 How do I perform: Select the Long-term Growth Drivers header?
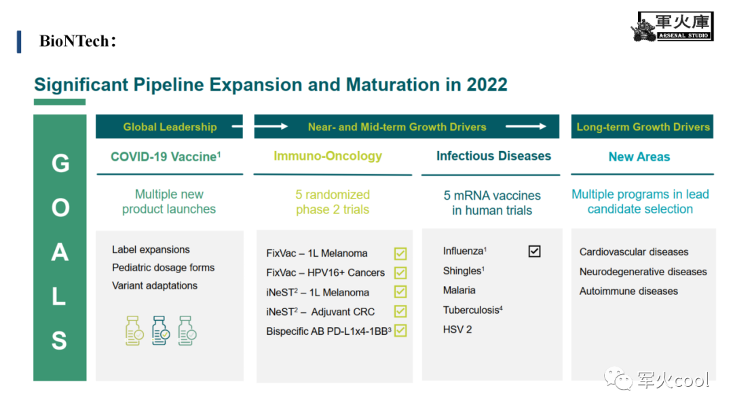[642, 127]
